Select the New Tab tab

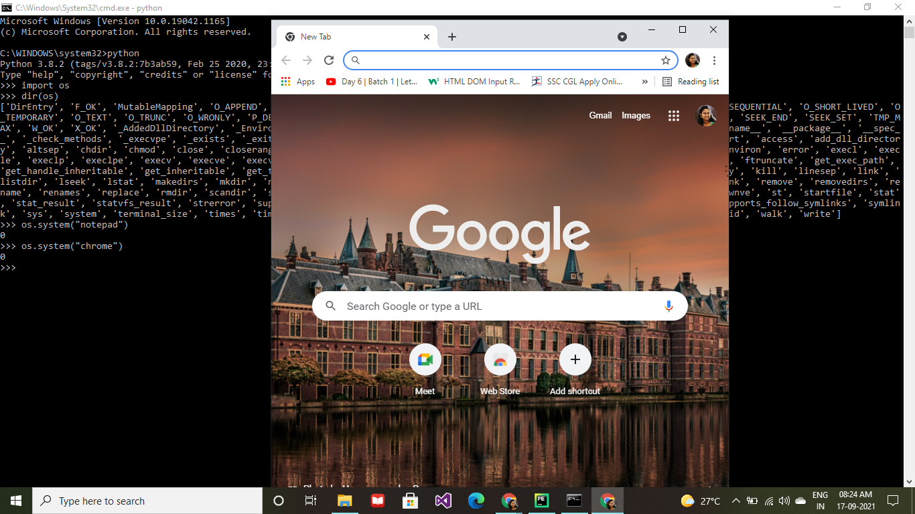point(357,37)
